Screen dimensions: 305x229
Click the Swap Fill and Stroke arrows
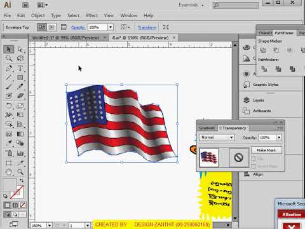22,181
